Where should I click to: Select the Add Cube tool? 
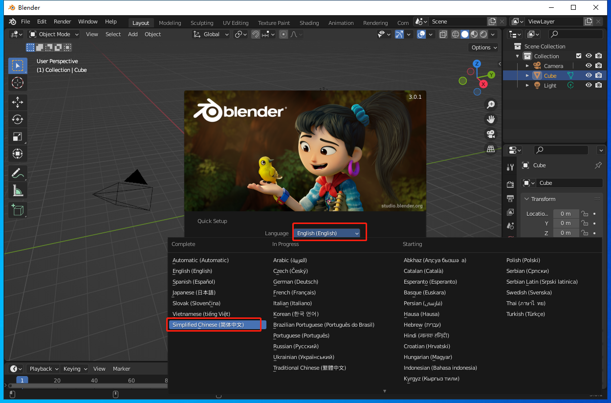click(x=18, y=210)
